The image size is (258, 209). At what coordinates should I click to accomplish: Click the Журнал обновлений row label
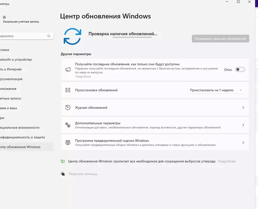91,108
